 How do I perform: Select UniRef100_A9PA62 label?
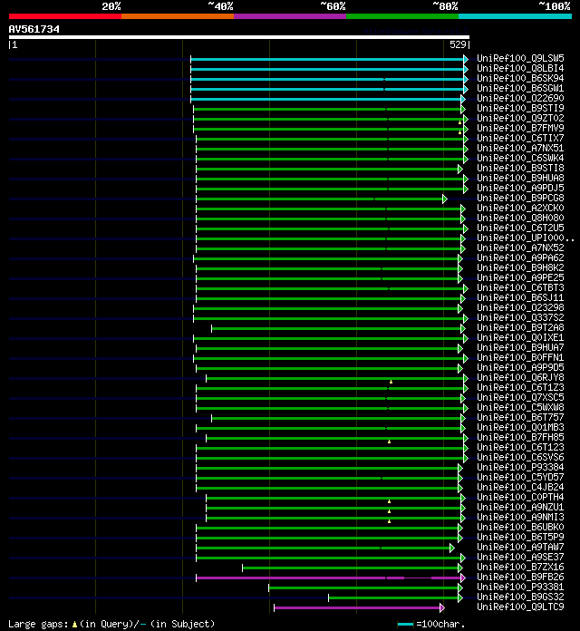click(x=520, y=258)
